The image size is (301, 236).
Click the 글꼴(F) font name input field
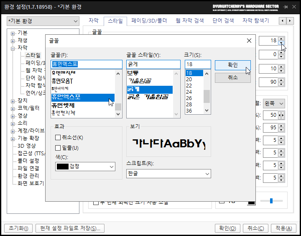coord(87,64)
